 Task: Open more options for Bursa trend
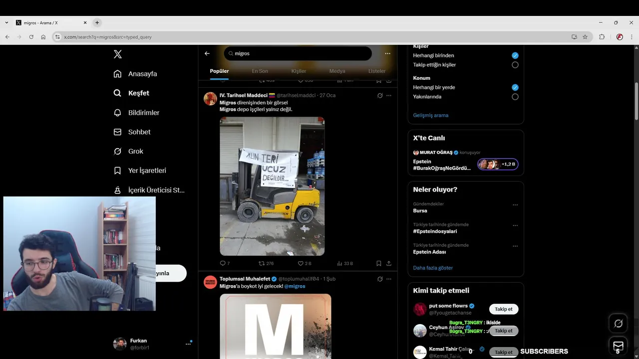click(x=515, y=205)
